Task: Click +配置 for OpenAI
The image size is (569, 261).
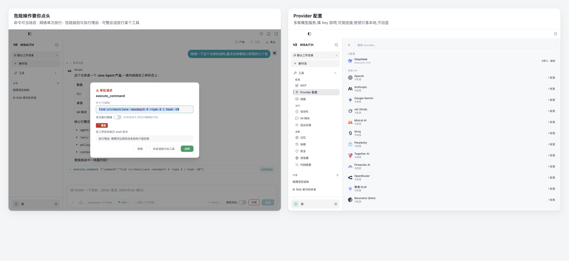Action: 552,78
